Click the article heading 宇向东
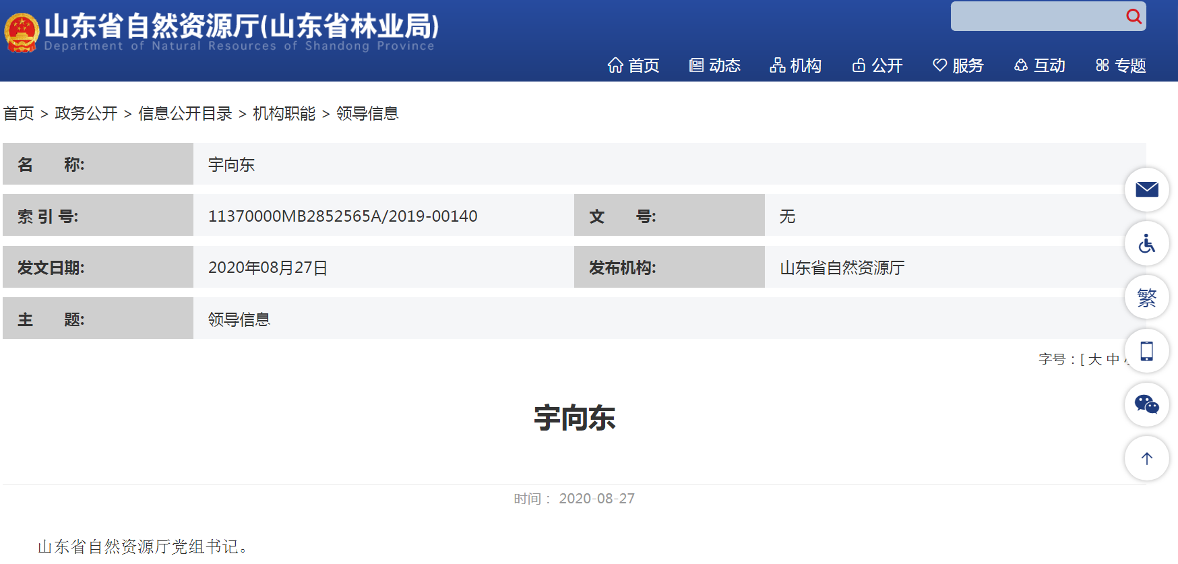 (x=575, y=418)
